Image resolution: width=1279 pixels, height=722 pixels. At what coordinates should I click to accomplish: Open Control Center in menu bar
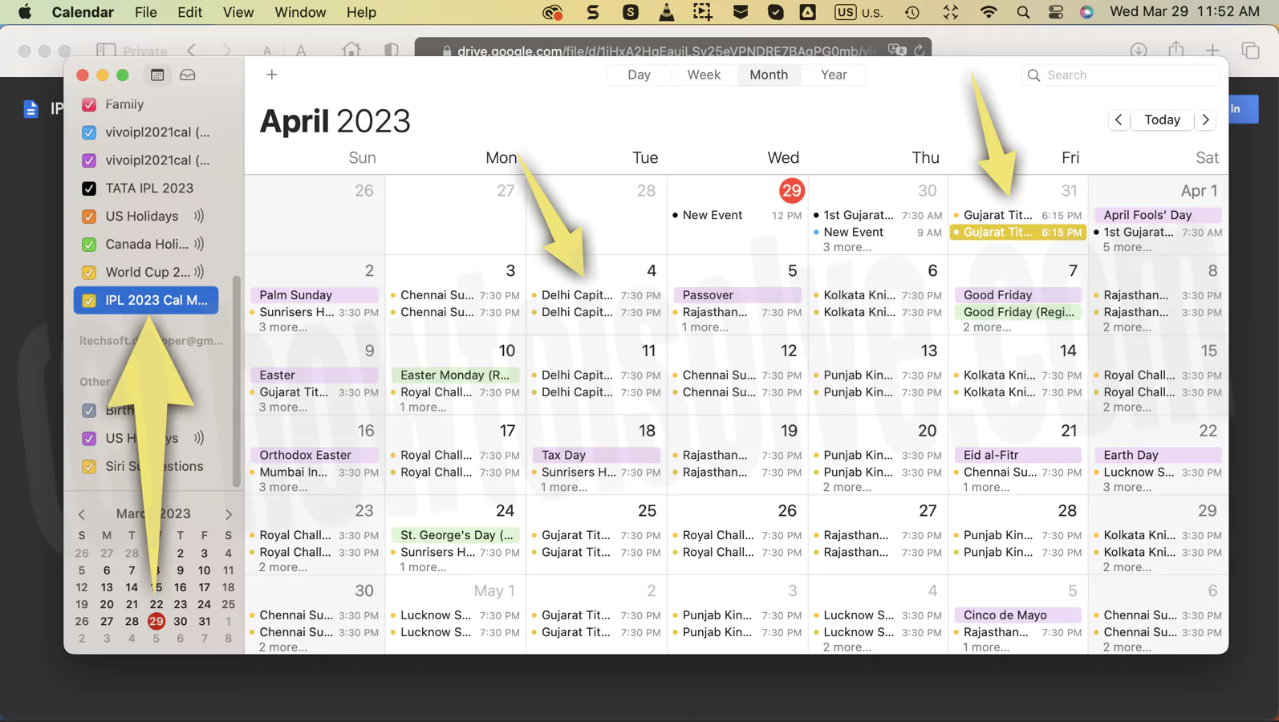1056,12
